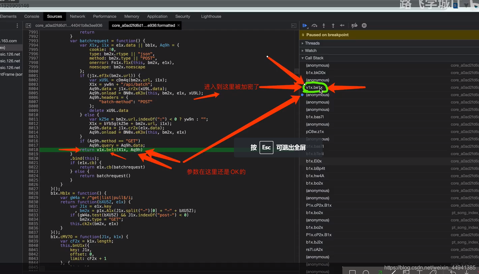479x274 pixels.
Task: Open core_a0ad2fd6 source link beside b1x.bkD0x
Action: click(x=465, y=73)
